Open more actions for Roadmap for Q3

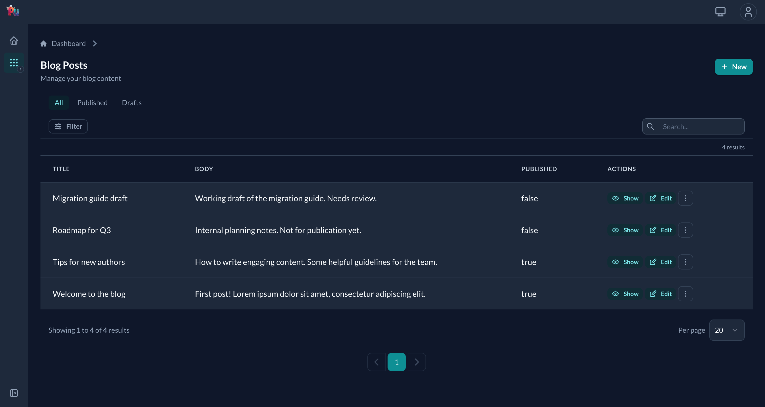(685, 230)
